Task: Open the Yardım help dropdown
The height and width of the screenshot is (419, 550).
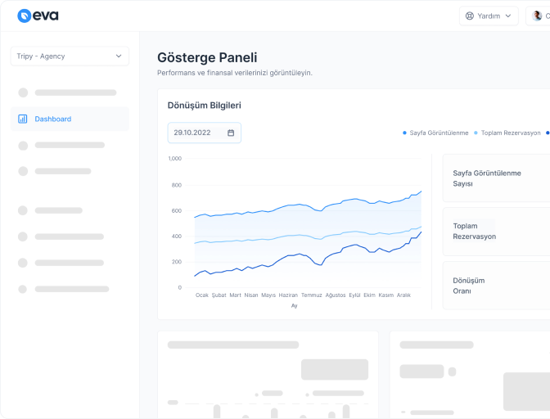Action: [489, 16]
